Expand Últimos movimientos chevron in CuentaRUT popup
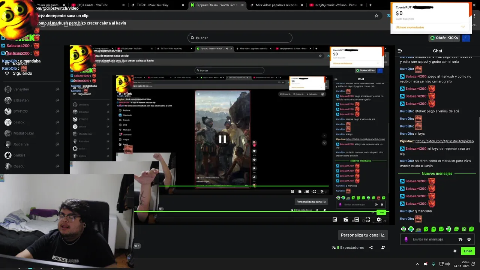480x270 pixels. coord(463,27)
